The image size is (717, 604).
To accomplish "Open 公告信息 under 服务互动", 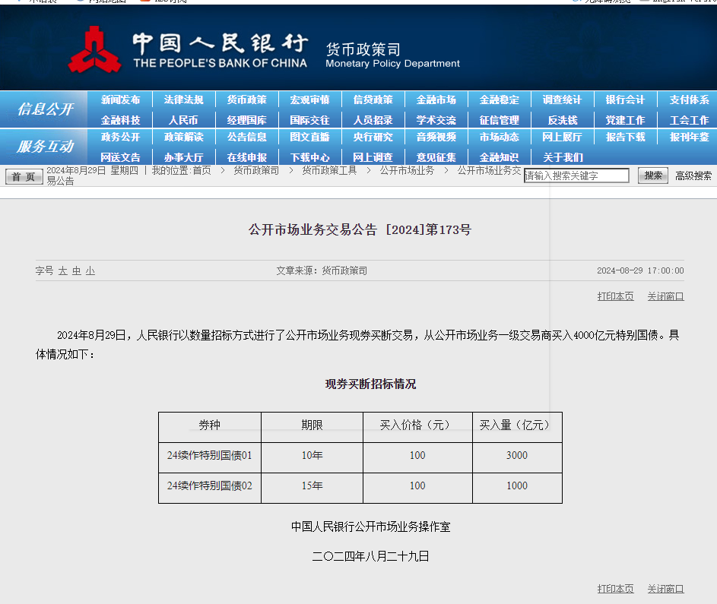I will tap(246, 137).
